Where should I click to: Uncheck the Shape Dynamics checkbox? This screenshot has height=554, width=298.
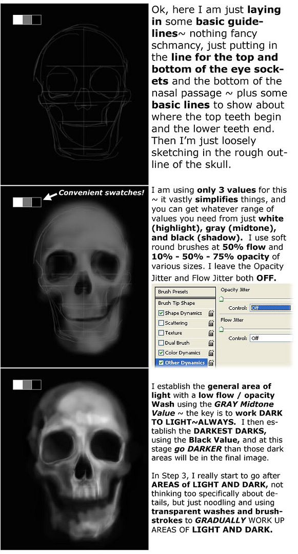coord(161,313)
